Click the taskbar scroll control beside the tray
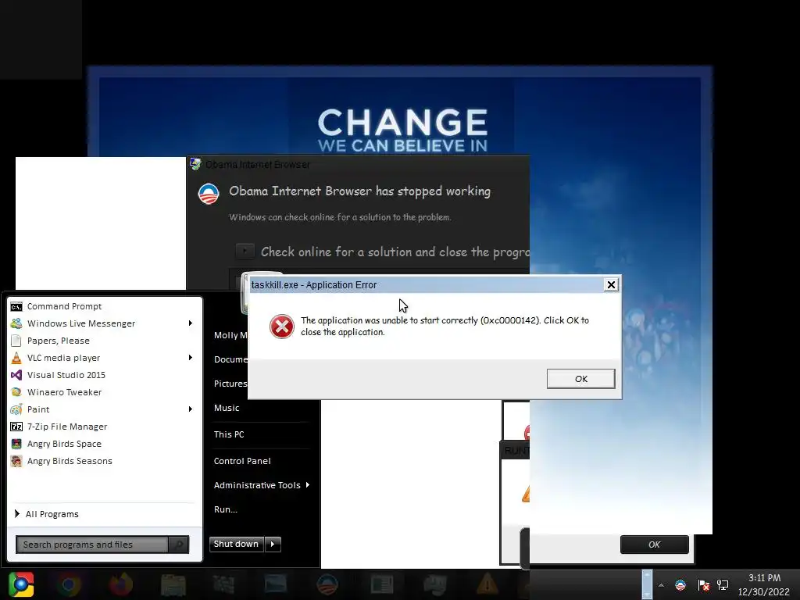The height and width of the screenshot is (600, 800). tap(647, 584)
